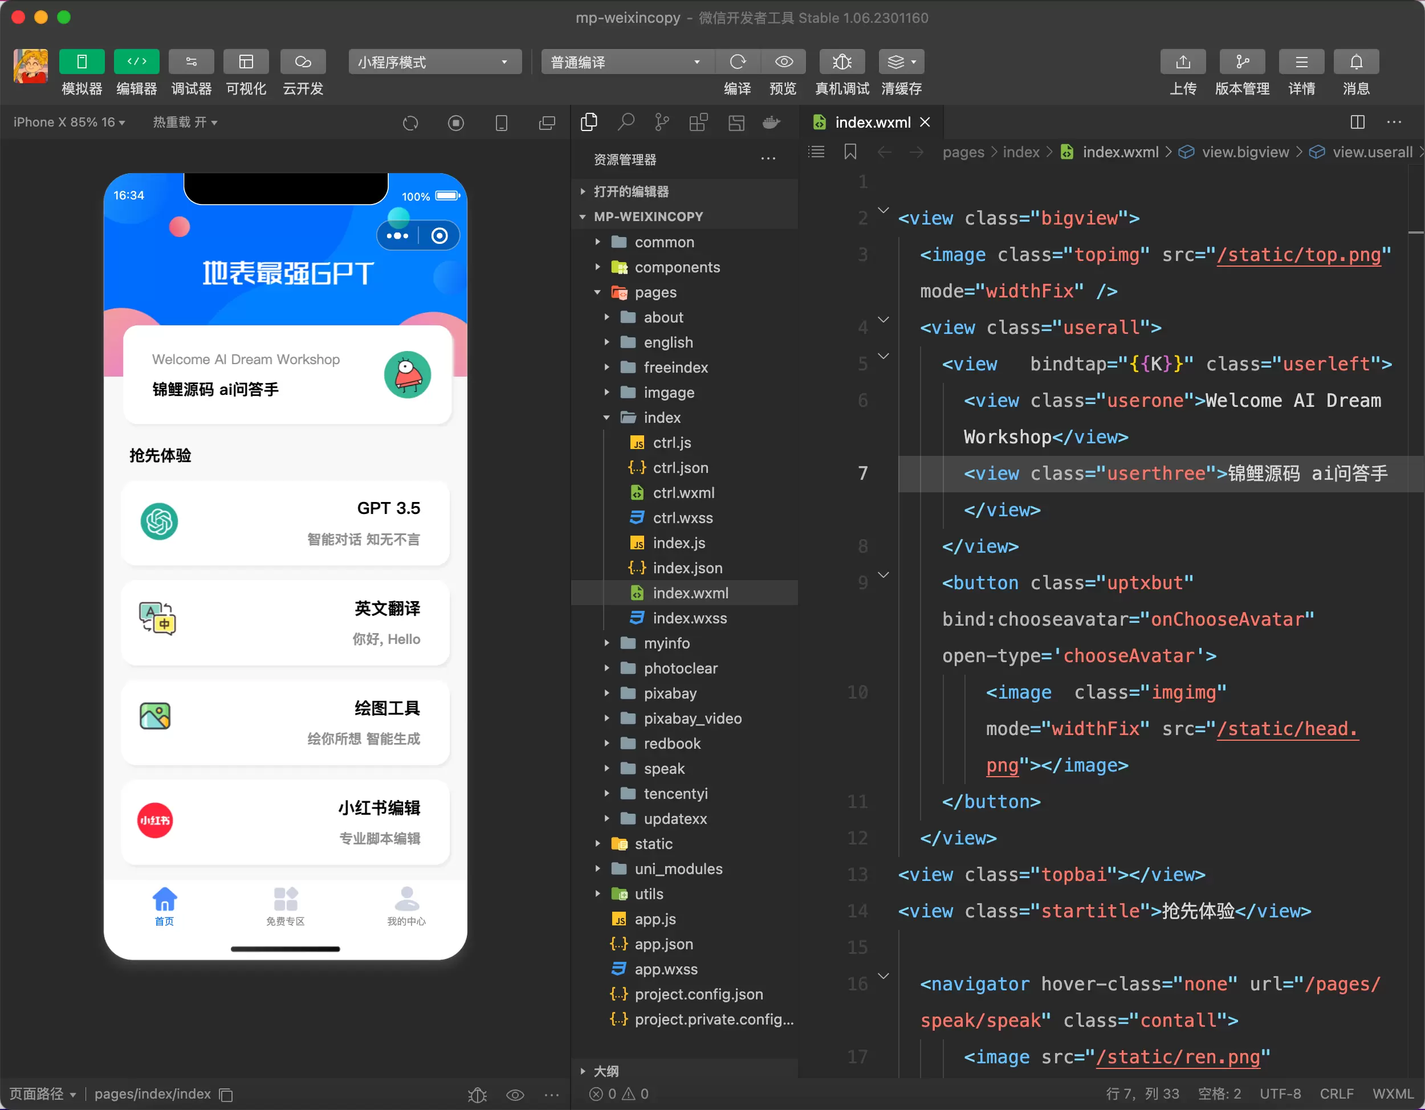Click the mini program capsule close circle
This screenshot has height=1110, width=1425.
440,235
